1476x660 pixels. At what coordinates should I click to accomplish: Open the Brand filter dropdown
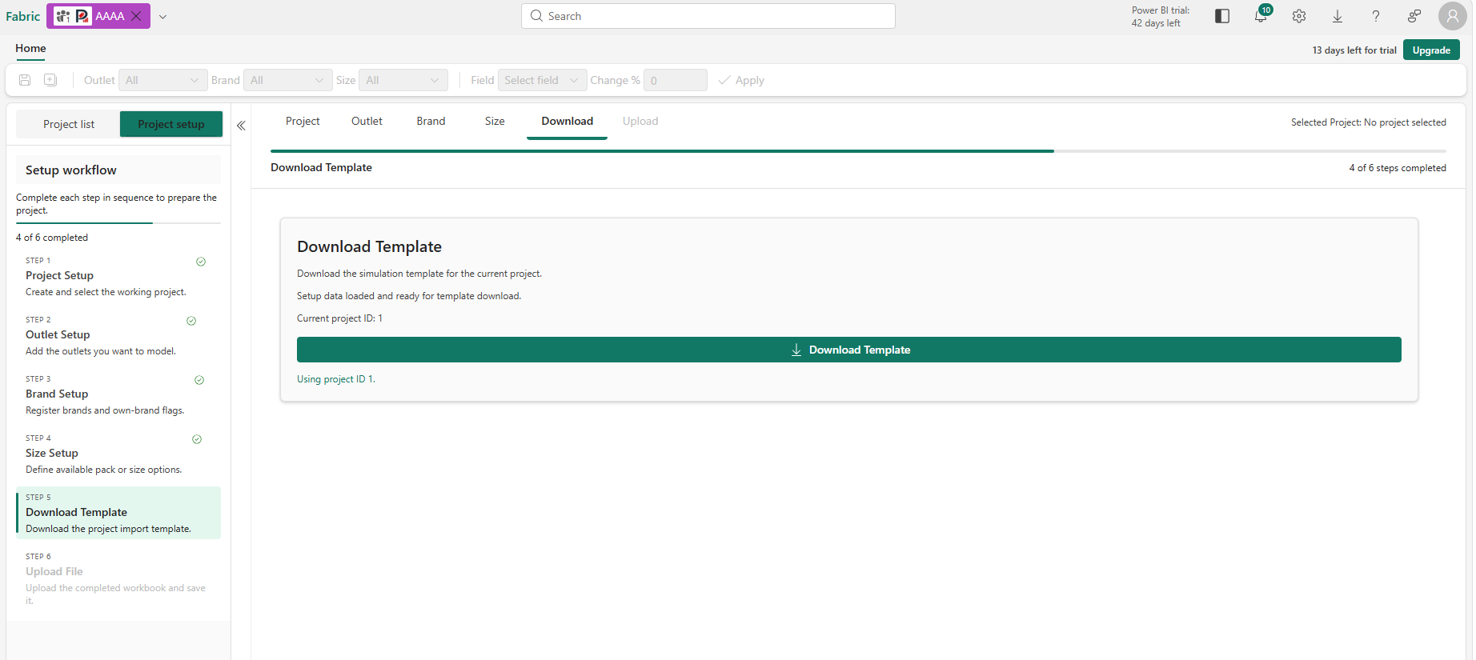pyautogui.click(x=287, y=80)
